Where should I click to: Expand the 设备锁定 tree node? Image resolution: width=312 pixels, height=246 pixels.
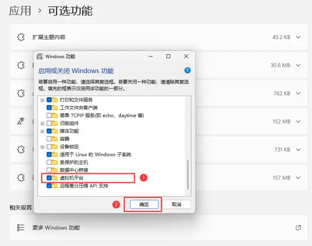pyautogui.click(x=43, y=147)
